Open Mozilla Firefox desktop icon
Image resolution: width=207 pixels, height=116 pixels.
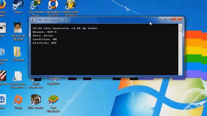click(3, 8)
